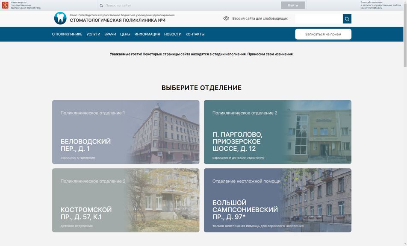The width and height of the screenshot is (407, 246).
Task: Click 'взрослое и детское отделение' text
Action: [238, 158]
